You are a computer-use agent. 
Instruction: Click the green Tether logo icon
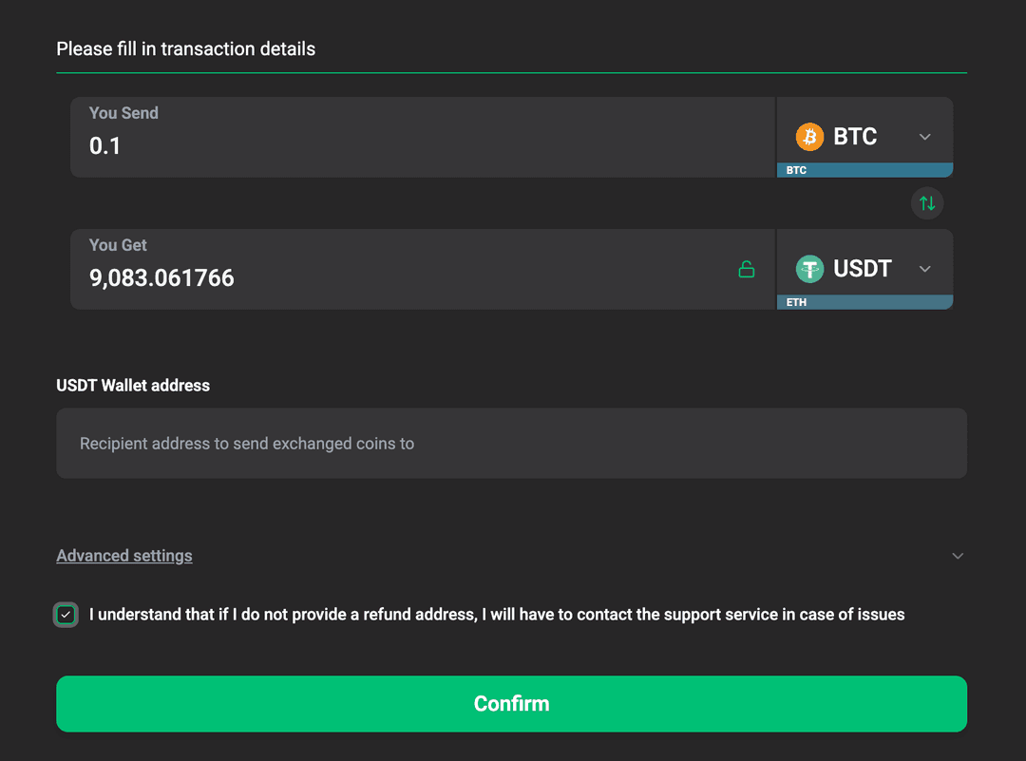[x=809, y=269]
